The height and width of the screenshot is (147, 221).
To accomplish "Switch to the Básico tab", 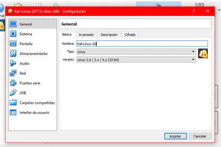I will pyautogui.click(x=67, y=35).
